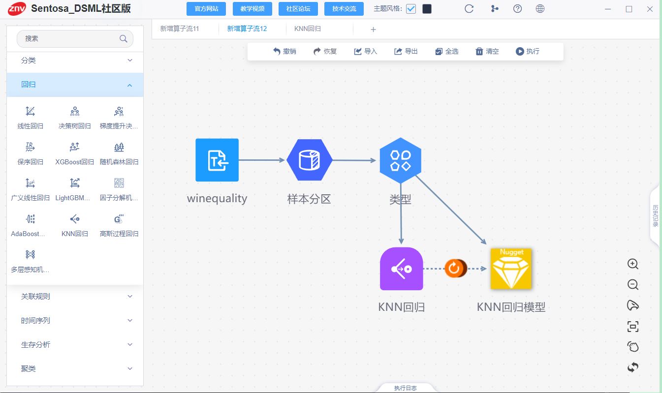662x393 pixels.
Task: Collapse the 回归 category
Action: click(x=75, y=85)
